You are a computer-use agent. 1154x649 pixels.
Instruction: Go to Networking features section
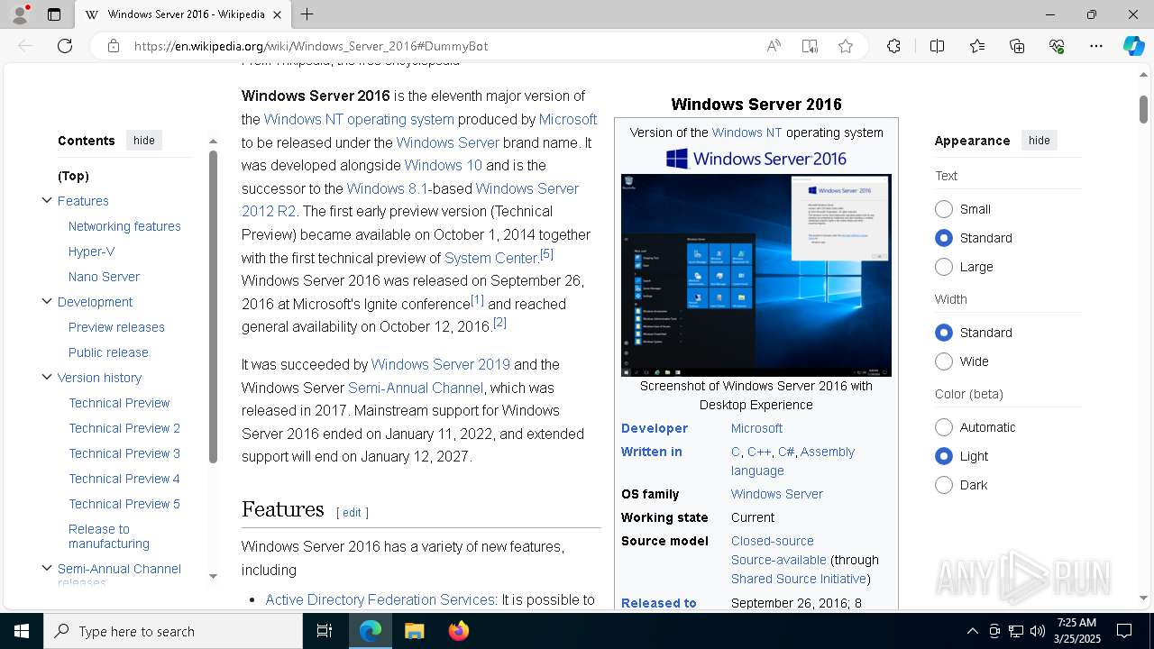(124, 226)
